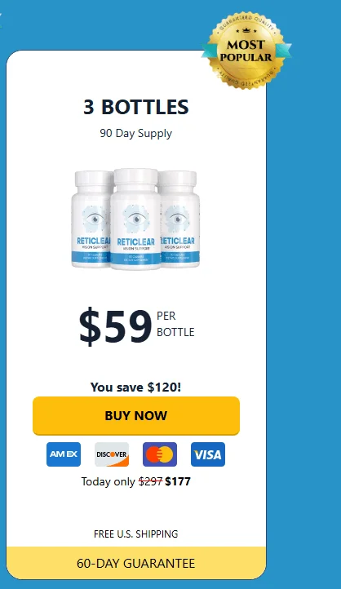341x589 pixels.
Task: Click the 90 Day Supply text
Action: coord(136,133)
